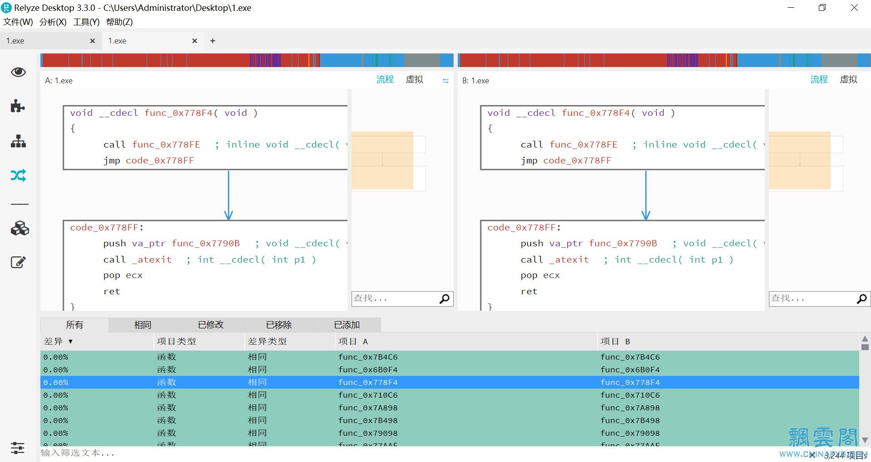Select the 相同 filter tab
Screen dimensions: 871x462
click(x=142, y=325)
